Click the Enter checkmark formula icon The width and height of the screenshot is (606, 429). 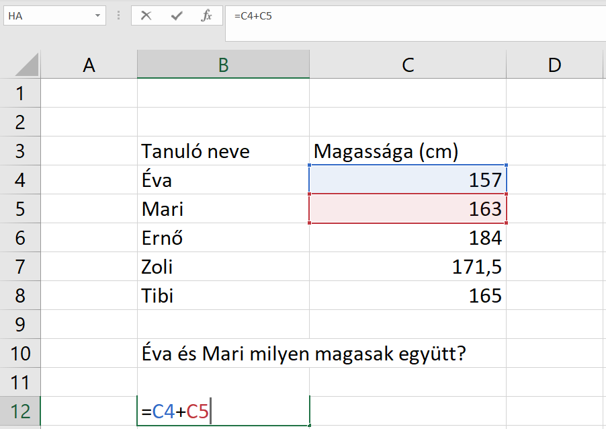point(177,15)
